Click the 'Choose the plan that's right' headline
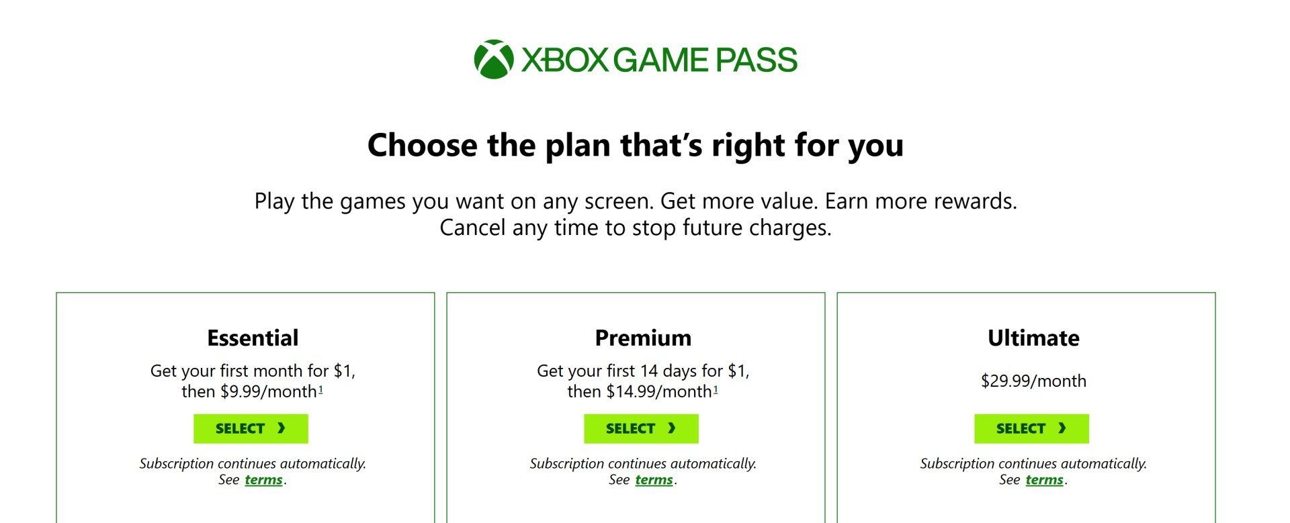This screenshot has width=1290, height=523. [x=635, y=145]
